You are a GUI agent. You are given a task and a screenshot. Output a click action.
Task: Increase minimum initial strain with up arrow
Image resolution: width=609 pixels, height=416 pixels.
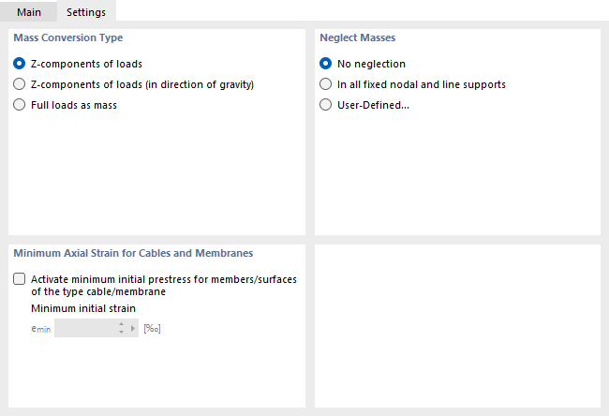[x=121, y=324]
